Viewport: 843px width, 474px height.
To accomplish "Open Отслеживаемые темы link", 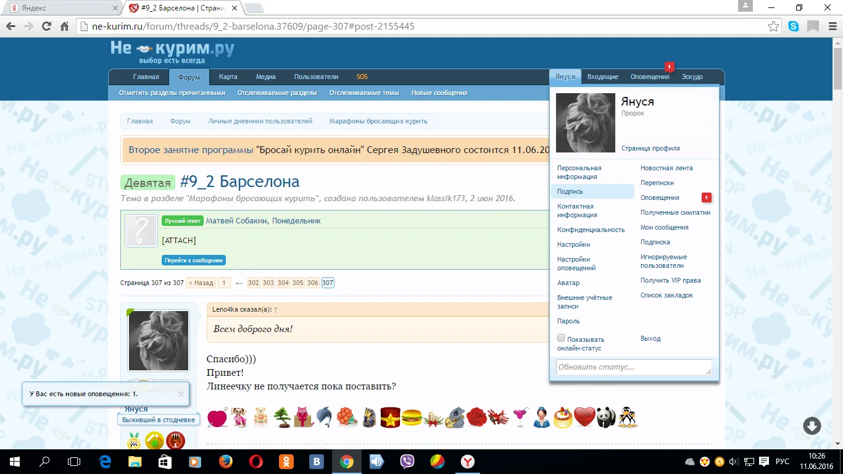I will pos(364,93).
